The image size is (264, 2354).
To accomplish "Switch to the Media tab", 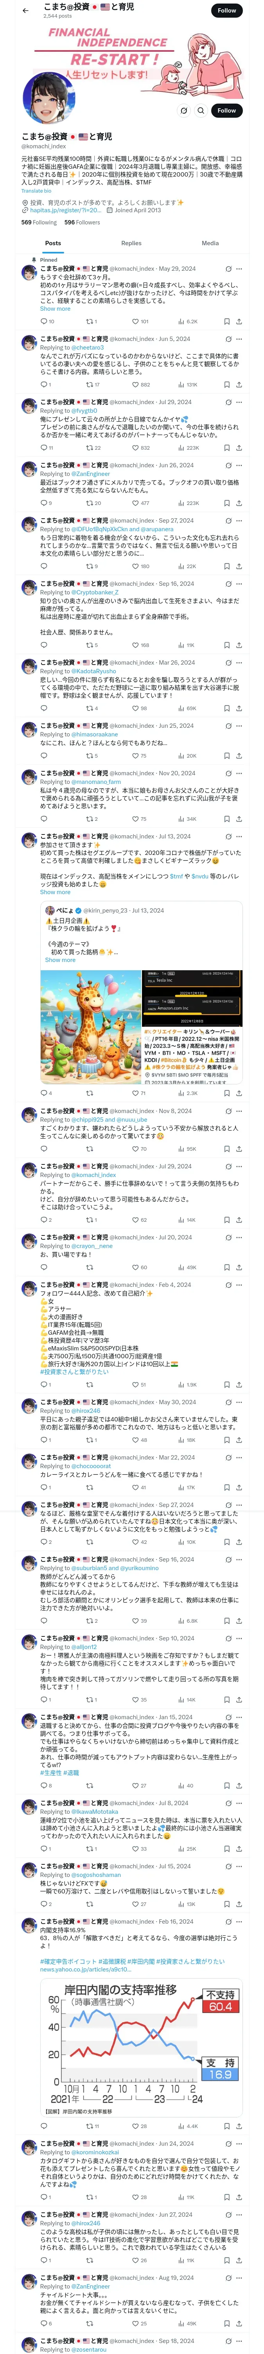I will click(x=209, y=243).
